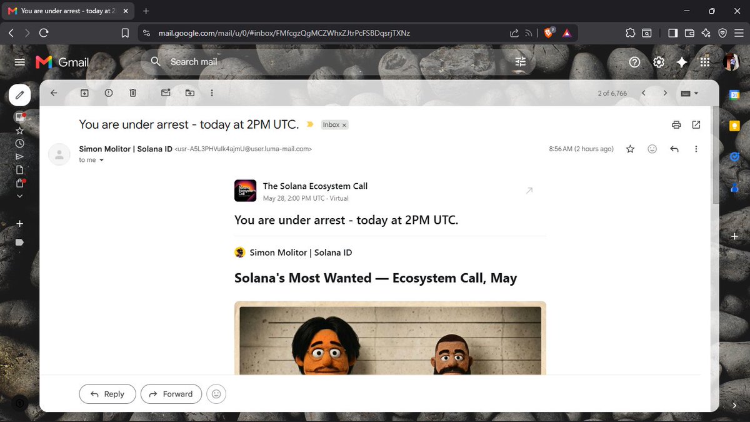Create new label with plus icon
750x422 pixels.
tap(19, 224)
